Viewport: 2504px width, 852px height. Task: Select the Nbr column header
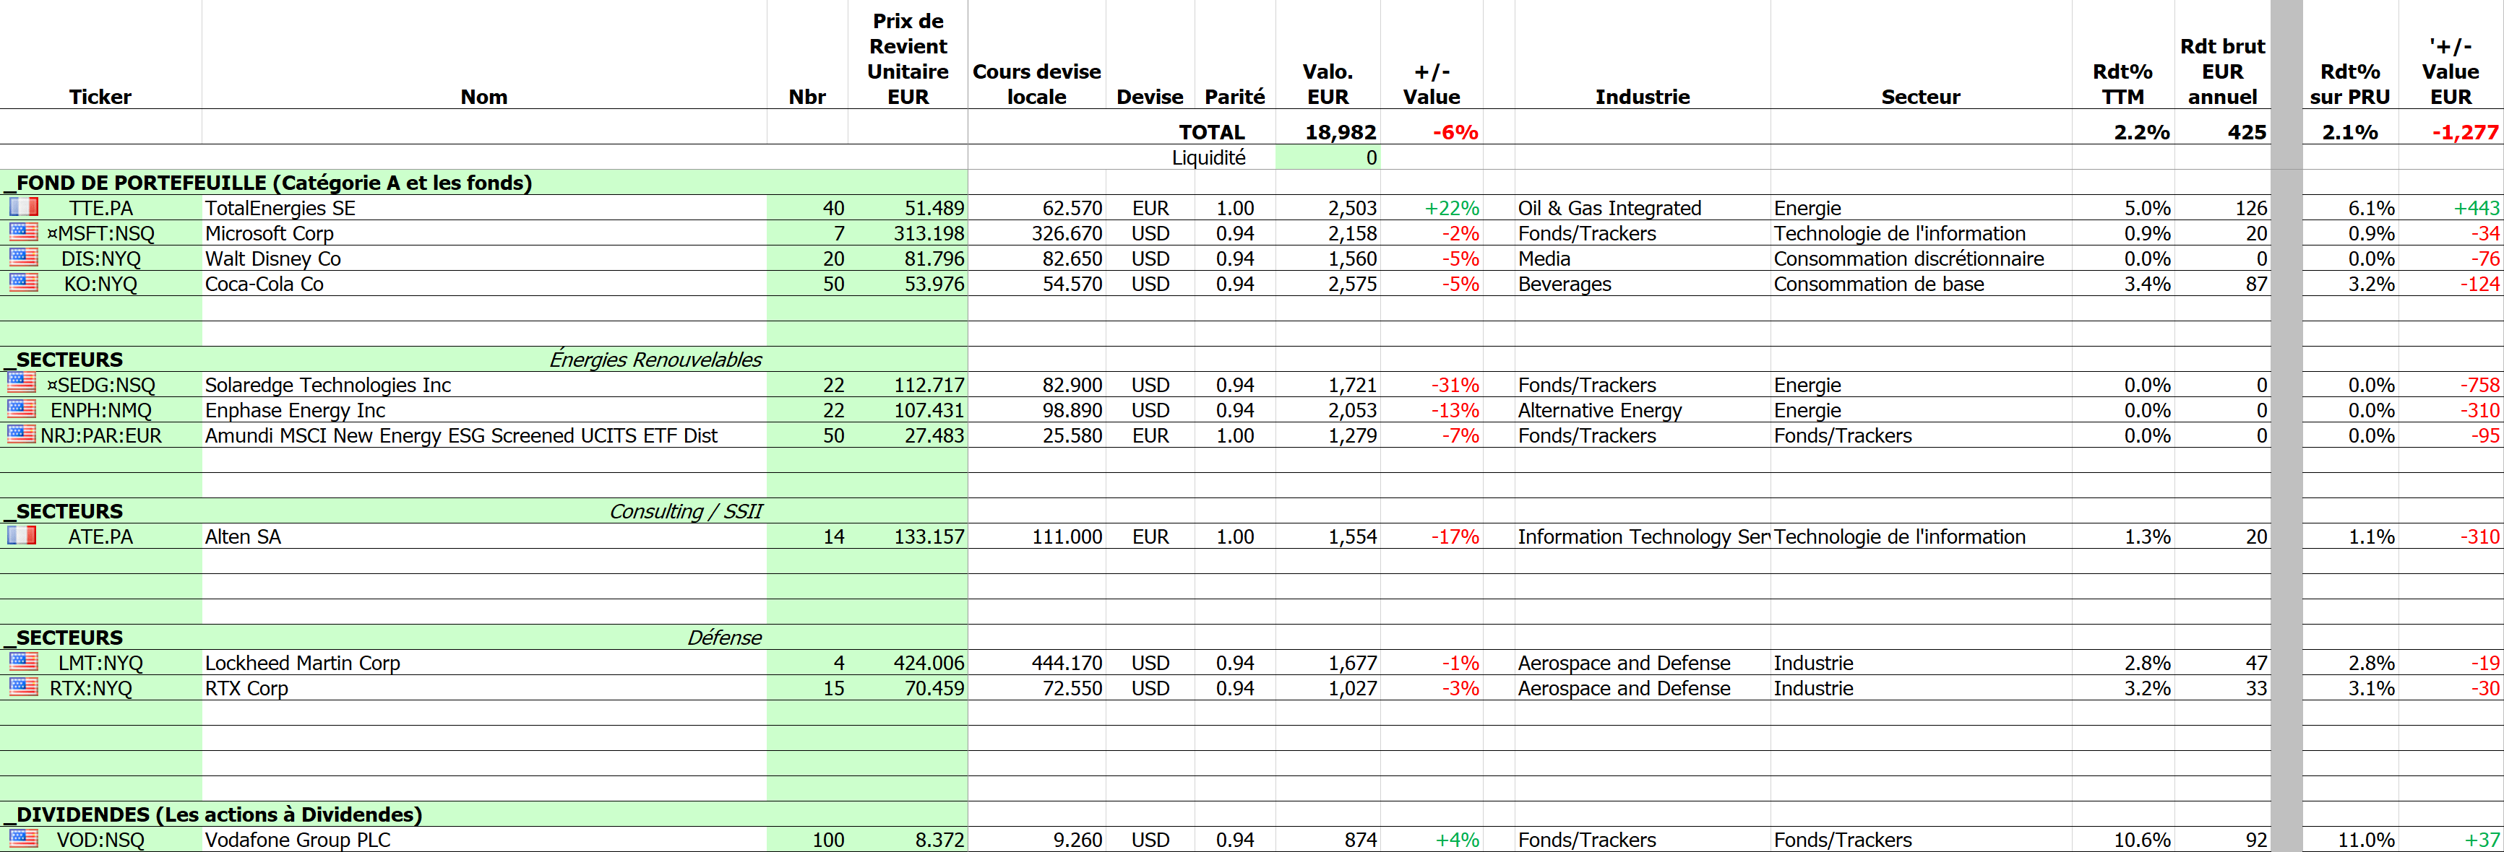[806, 96]
